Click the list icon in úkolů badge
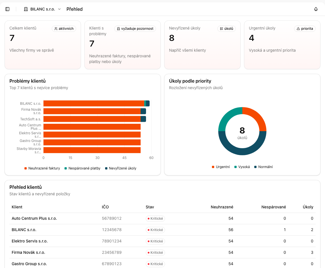 pyautogui.click(x=222, y=29)
